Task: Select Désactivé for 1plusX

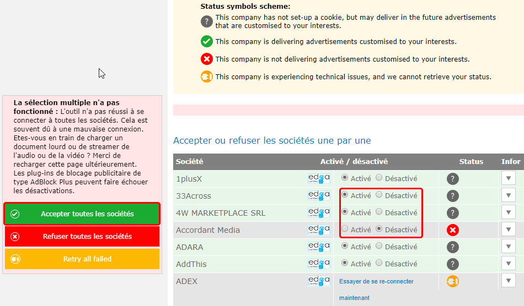Action: [379, 178]
